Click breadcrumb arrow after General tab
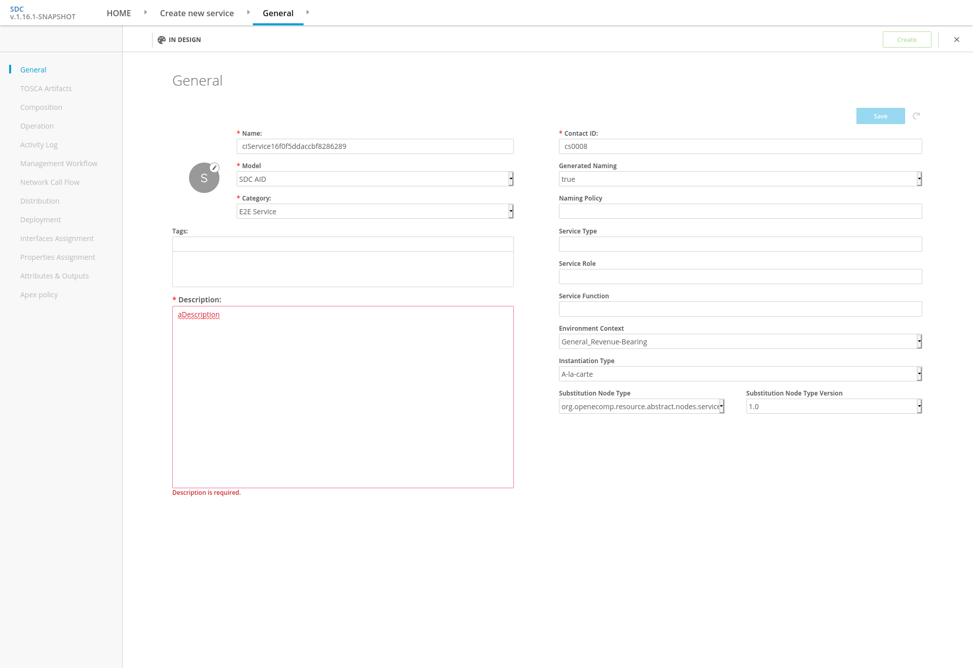Image resolution: width=973 pixels, height=668 pixels. (308, 12)
